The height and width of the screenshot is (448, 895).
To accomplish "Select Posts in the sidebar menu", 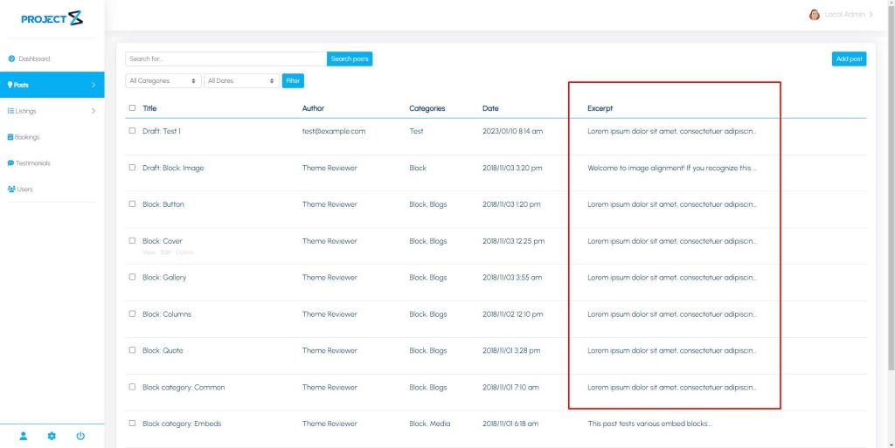I will 52,85.
